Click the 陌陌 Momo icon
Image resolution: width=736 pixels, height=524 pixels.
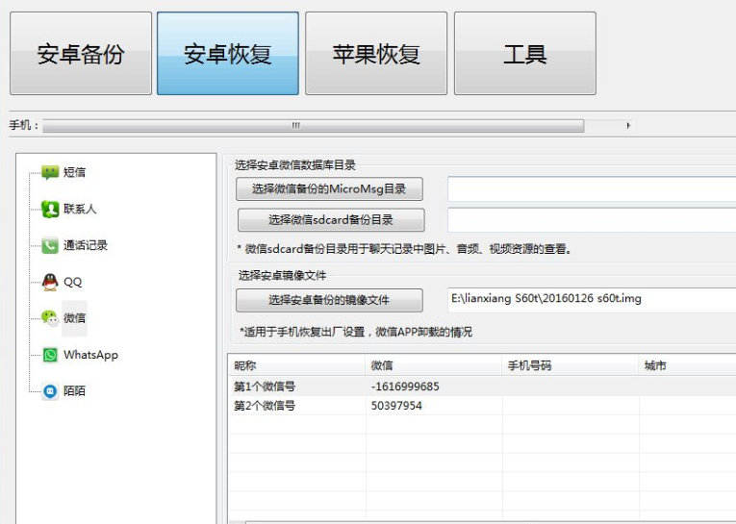coord(50,390)
